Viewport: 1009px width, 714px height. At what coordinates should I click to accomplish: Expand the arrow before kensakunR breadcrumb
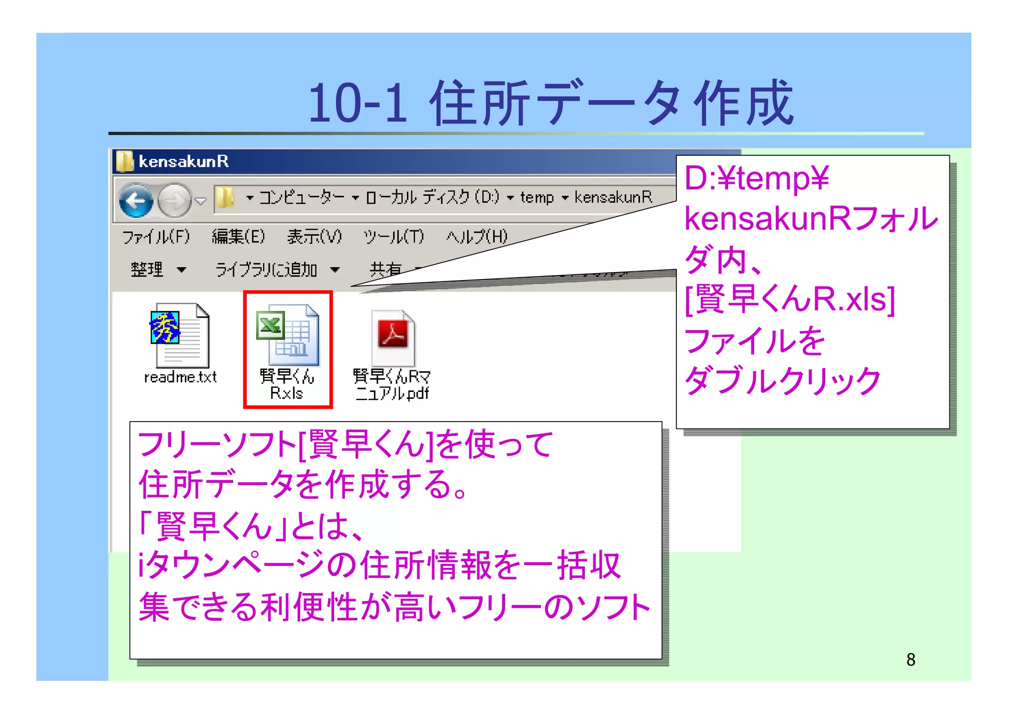565,198
